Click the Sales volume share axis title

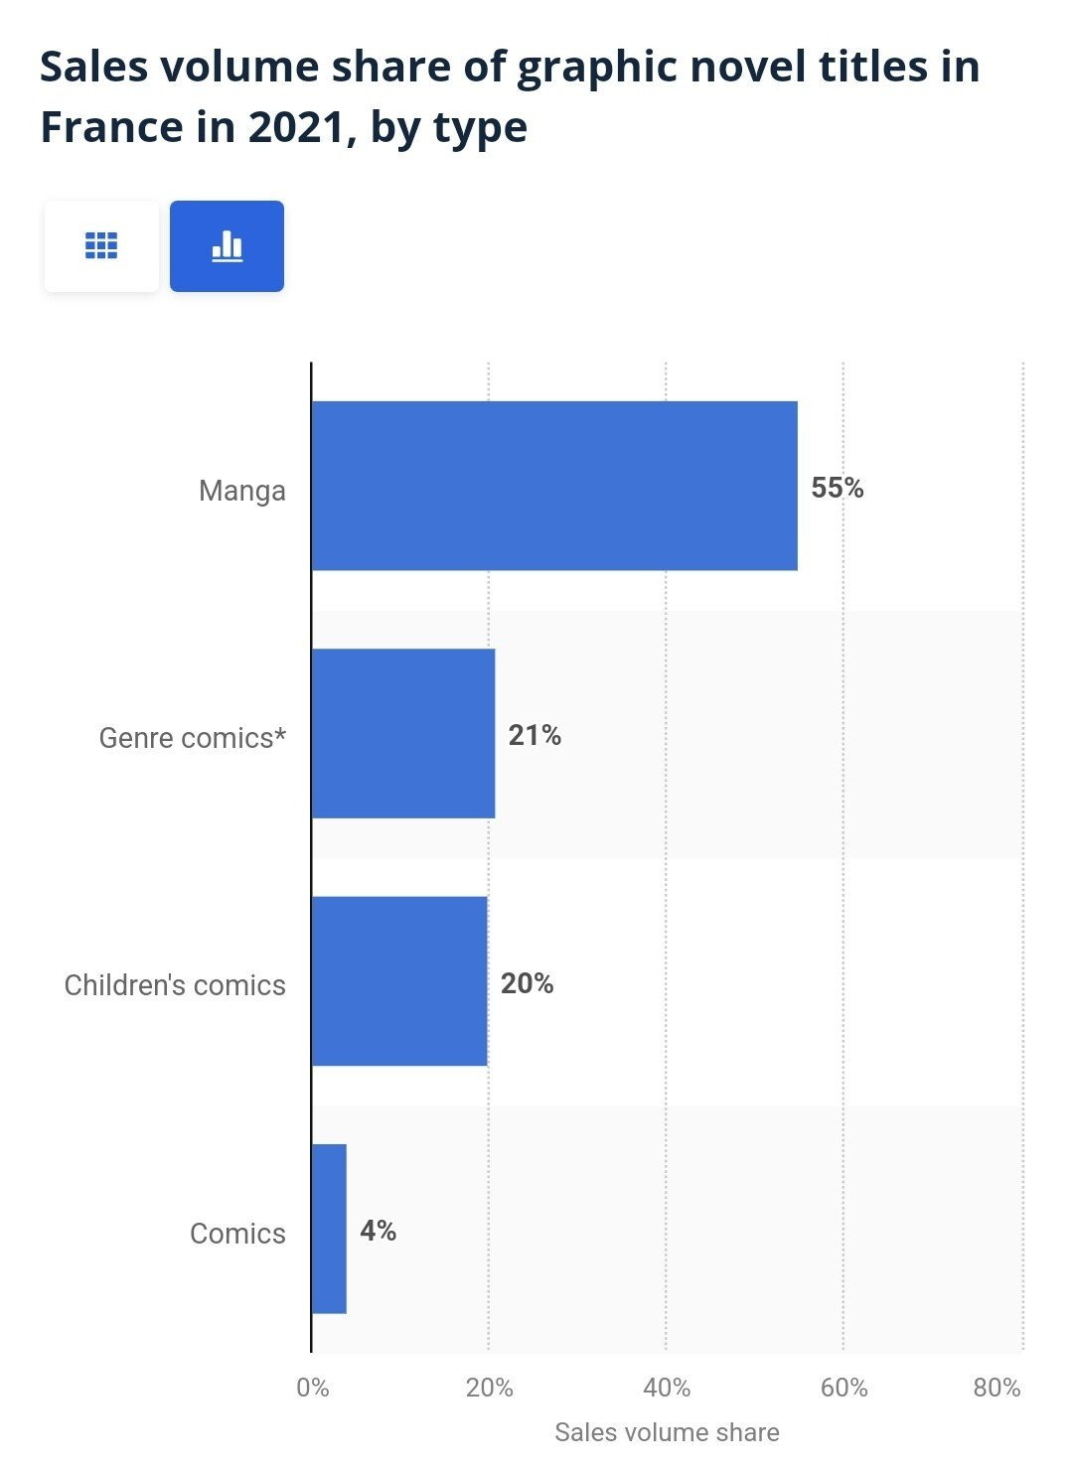point(667,1432)
